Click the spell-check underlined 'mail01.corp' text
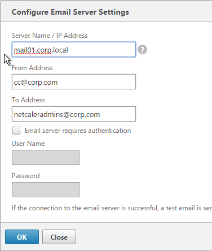Image resolution: width=212 pixels, height=251 pixels. pos(33,50)
